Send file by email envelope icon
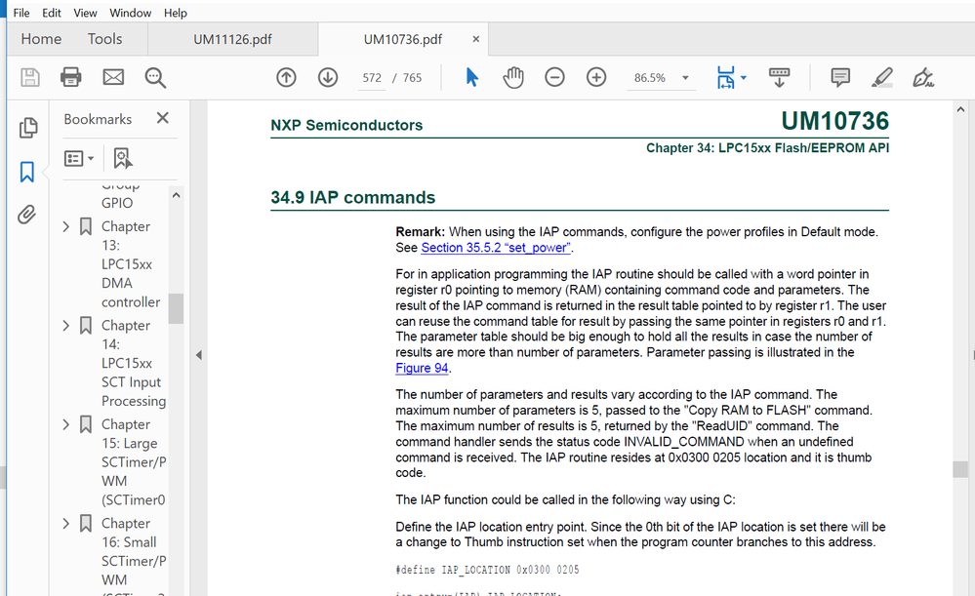975x596 pixels. coord(113,78)
